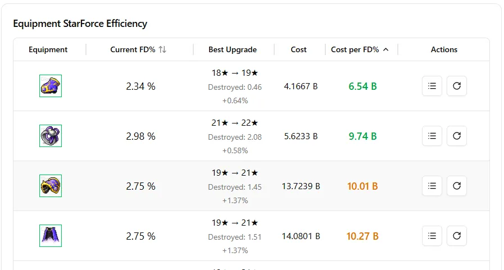
Task: Click the 10.01 B cost per FD% value
Action: click(362, 186)
